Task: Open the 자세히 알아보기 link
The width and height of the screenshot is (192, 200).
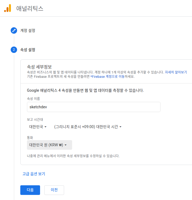Action: (176, 72)
